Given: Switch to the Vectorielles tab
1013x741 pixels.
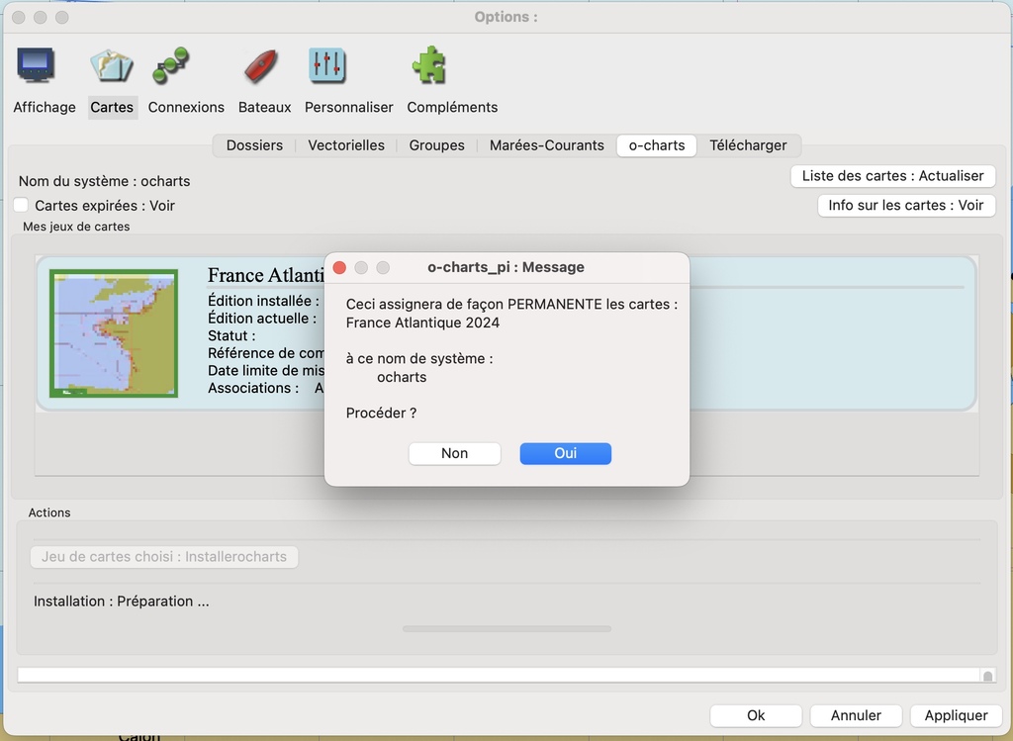Looking at the screenshot, I should [346, 145].
